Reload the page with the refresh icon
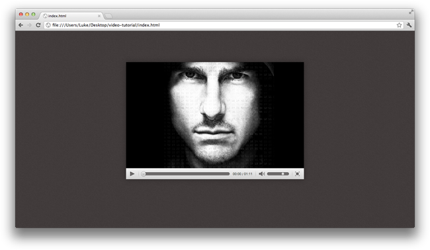 [38, 25]
